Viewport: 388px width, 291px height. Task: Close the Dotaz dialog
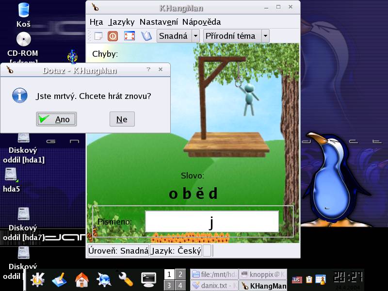pyautogui.click(x=161, y=69)
